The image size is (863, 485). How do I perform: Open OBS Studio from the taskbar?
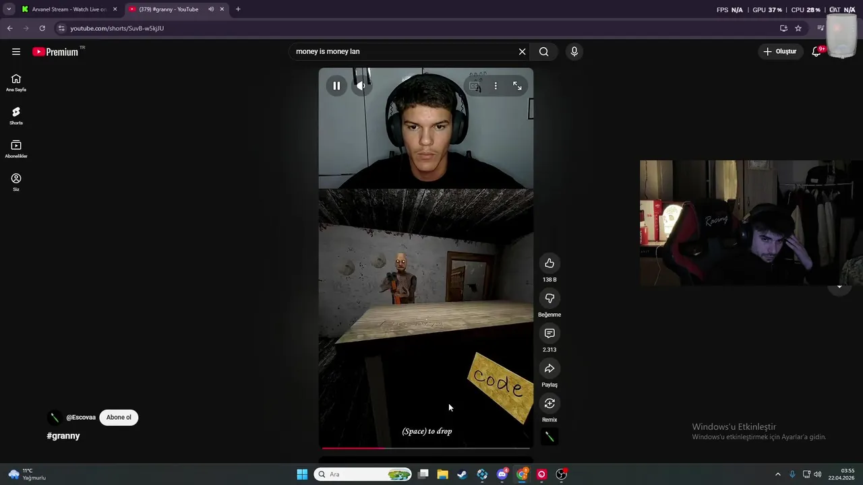tap(562, 474)
